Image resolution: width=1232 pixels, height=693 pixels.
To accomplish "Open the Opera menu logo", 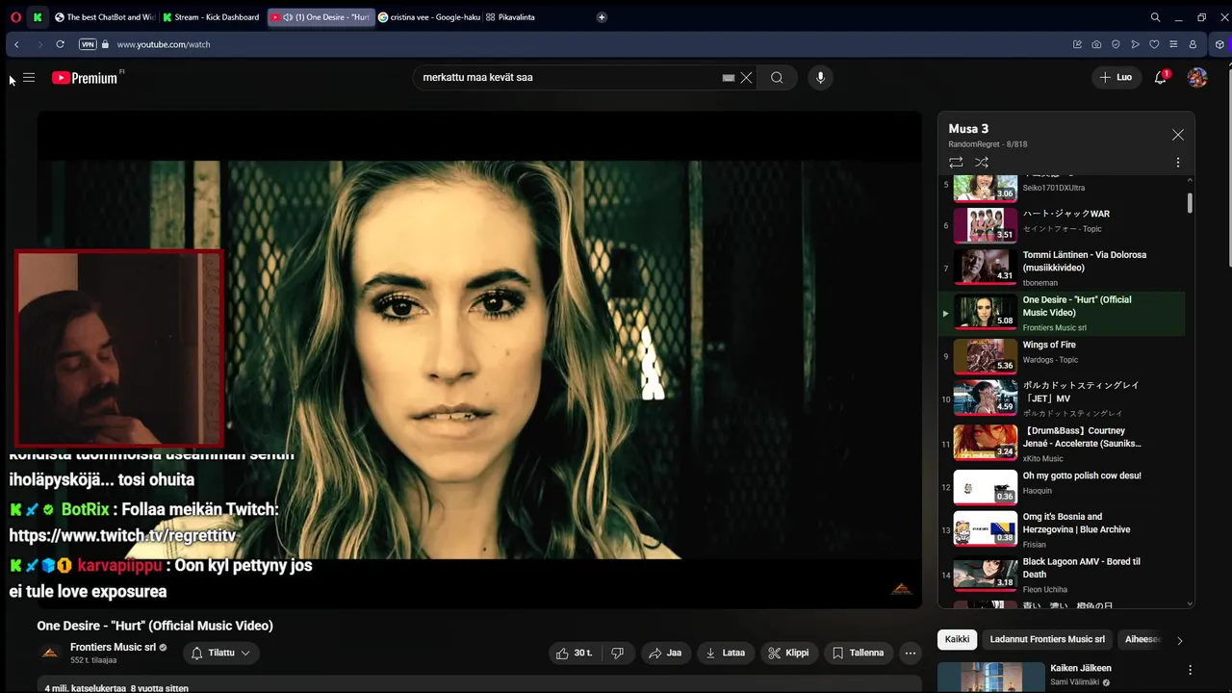I will point(16,17).
